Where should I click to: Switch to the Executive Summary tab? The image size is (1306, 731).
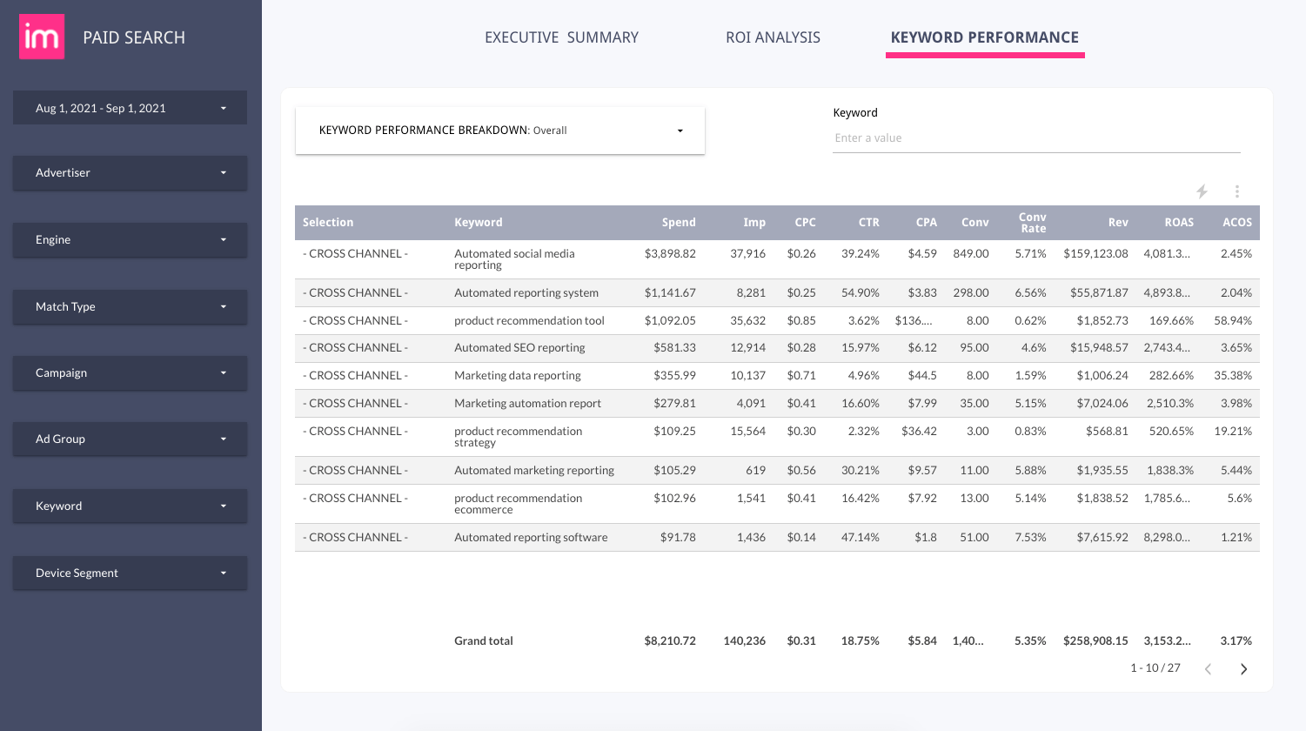(560, 37)
